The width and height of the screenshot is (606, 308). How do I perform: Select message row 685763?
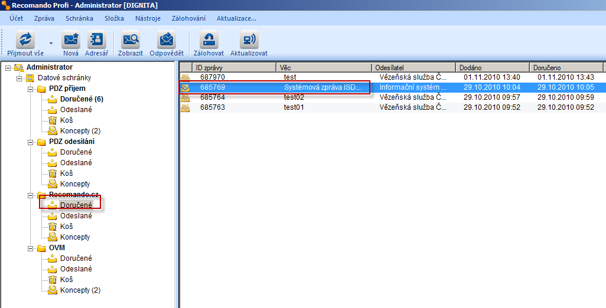[x=393, y=107]
